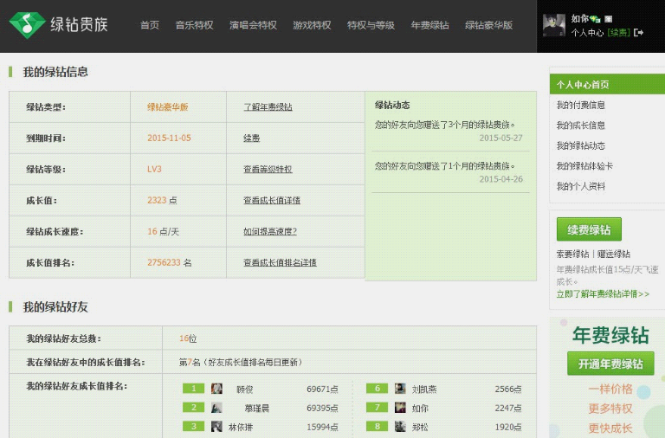
Task: Click the 16位 friends total value
Action: pos(188,338)
